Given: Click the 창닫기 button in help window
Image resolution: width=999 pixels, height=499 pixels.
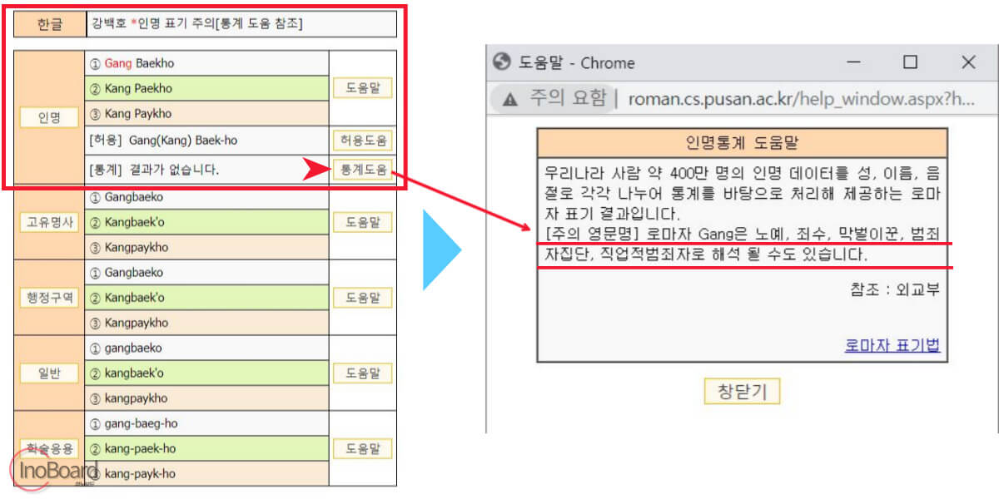Looking at the screenshot, I should [x=742, y=391].
